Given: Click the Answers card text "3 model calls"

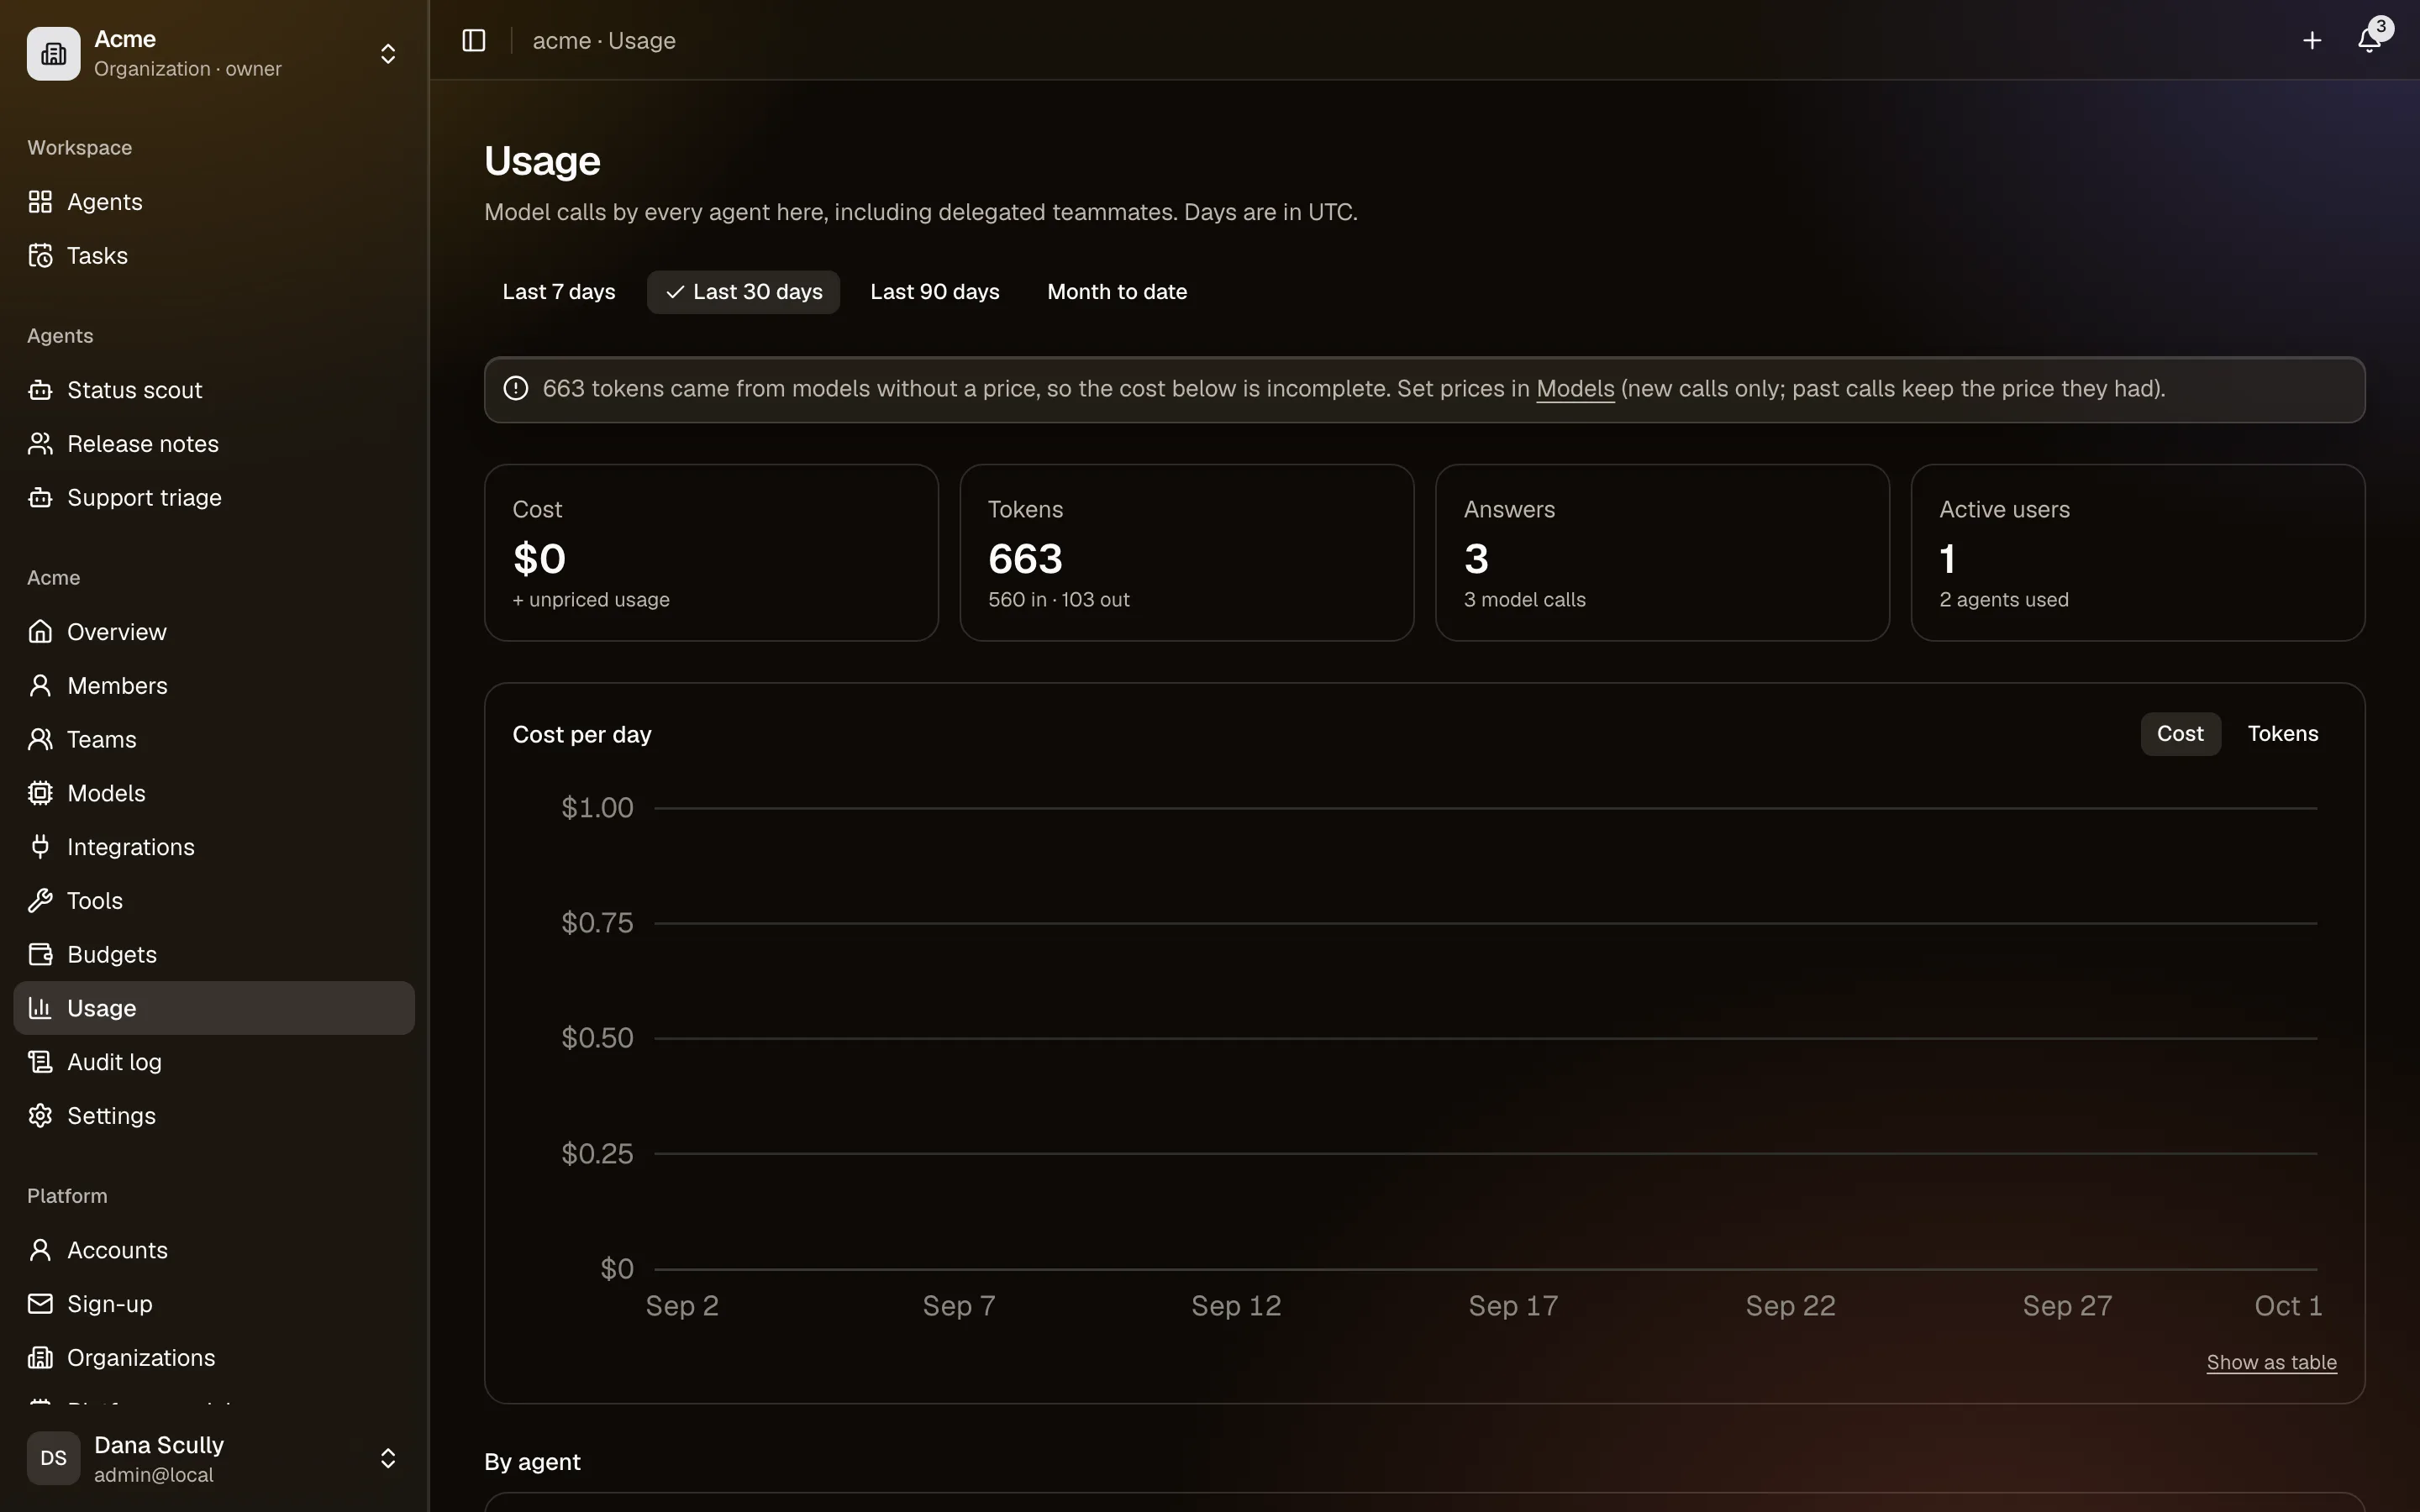Looking at the screenshot, I should point(1524,600).
